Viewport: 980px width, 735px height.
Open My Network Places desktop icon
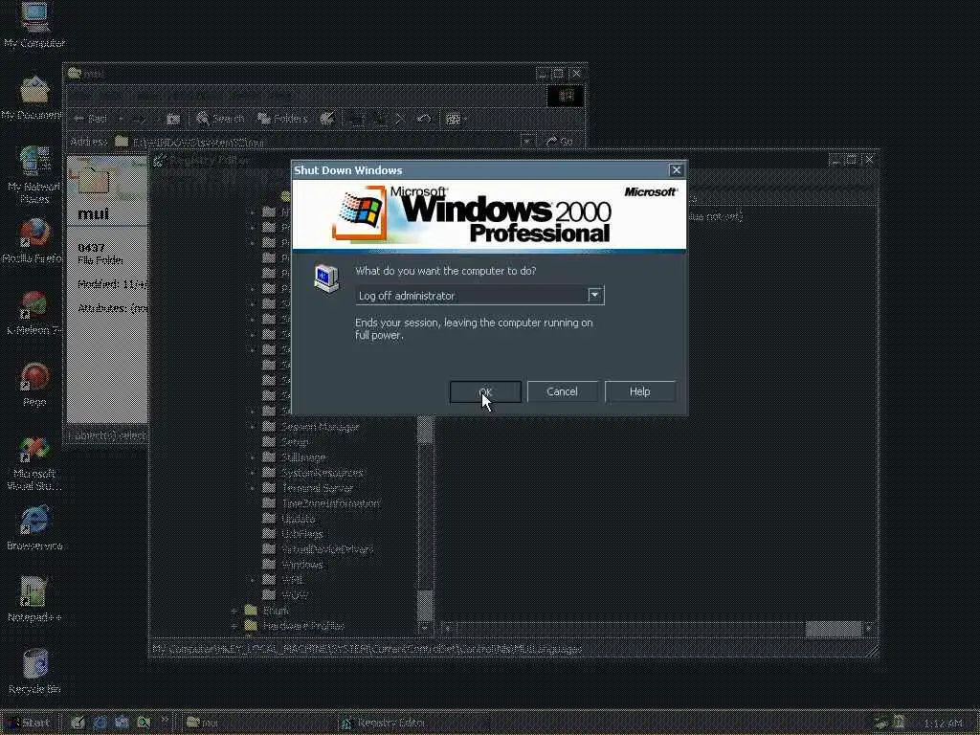coord(33,174)
